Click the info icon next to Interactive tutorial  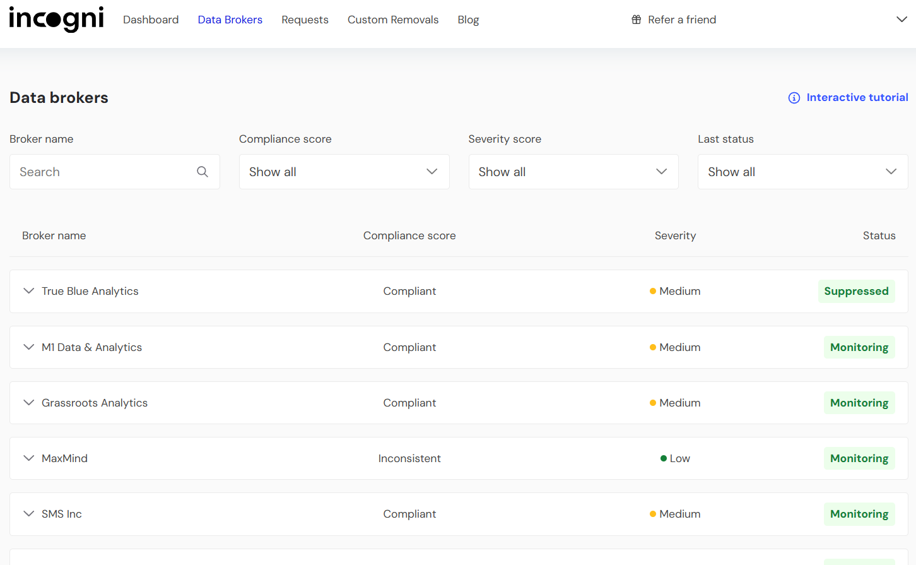tap(794, 98)
